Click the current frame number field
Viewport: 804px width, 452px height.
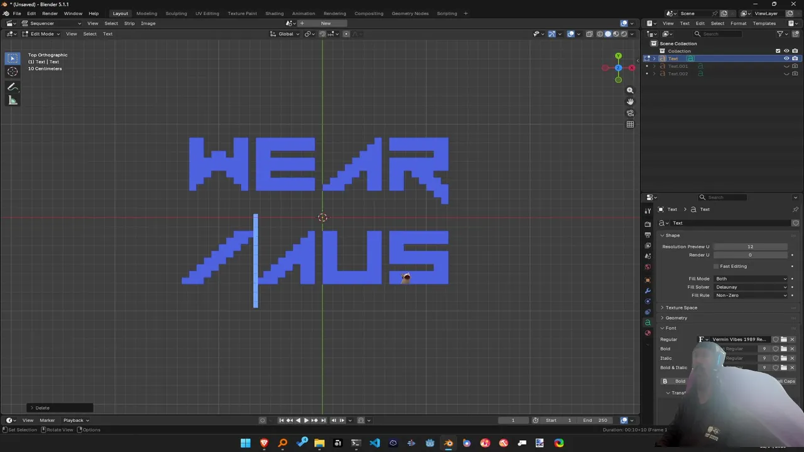pos(513,420)
